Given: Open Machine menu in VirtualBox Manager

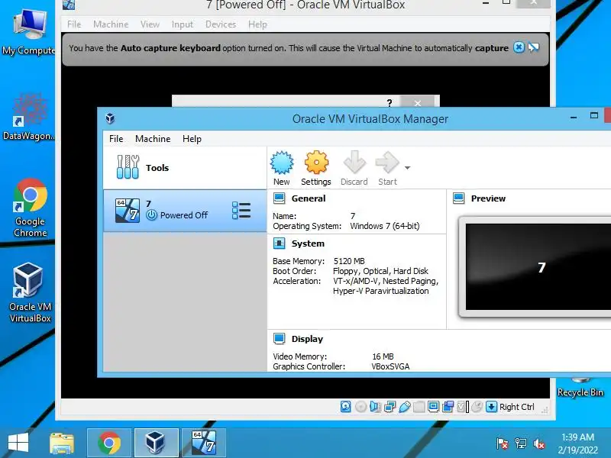Looking at the screenshot, I should coord(153,139).
